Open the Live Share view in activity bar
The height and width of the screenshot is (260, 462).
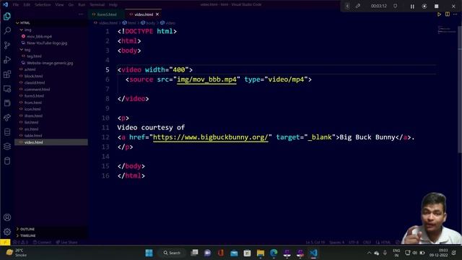tap(7, 117)
